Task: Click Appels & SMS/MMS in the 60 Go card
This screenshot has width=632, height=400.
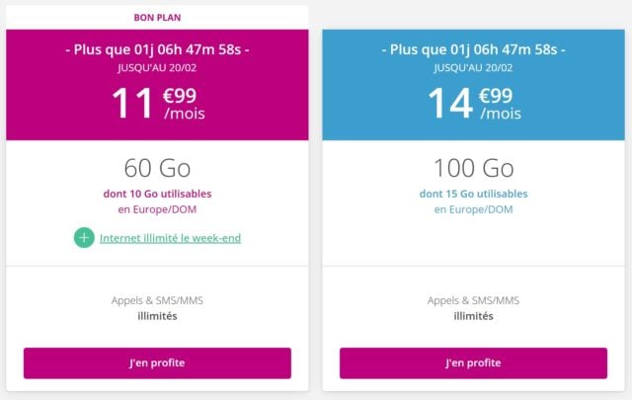Action: click(x=157, y=300)
